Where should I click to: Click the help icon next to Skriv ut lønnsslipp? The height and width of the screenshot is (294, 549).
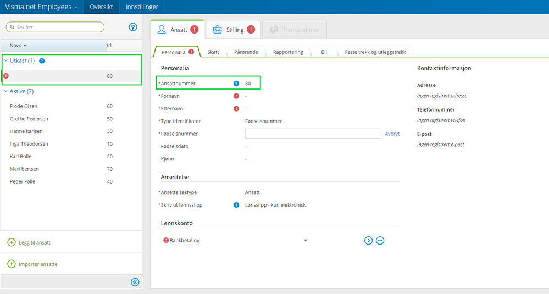(236, 205)
